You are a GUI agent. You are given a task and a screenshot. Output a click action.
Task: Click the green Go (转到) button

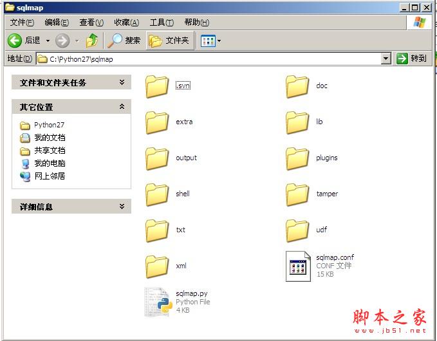pos(411,59)
